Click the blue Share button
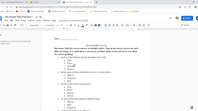The image size is (198, 111). [x=187, y=18]
